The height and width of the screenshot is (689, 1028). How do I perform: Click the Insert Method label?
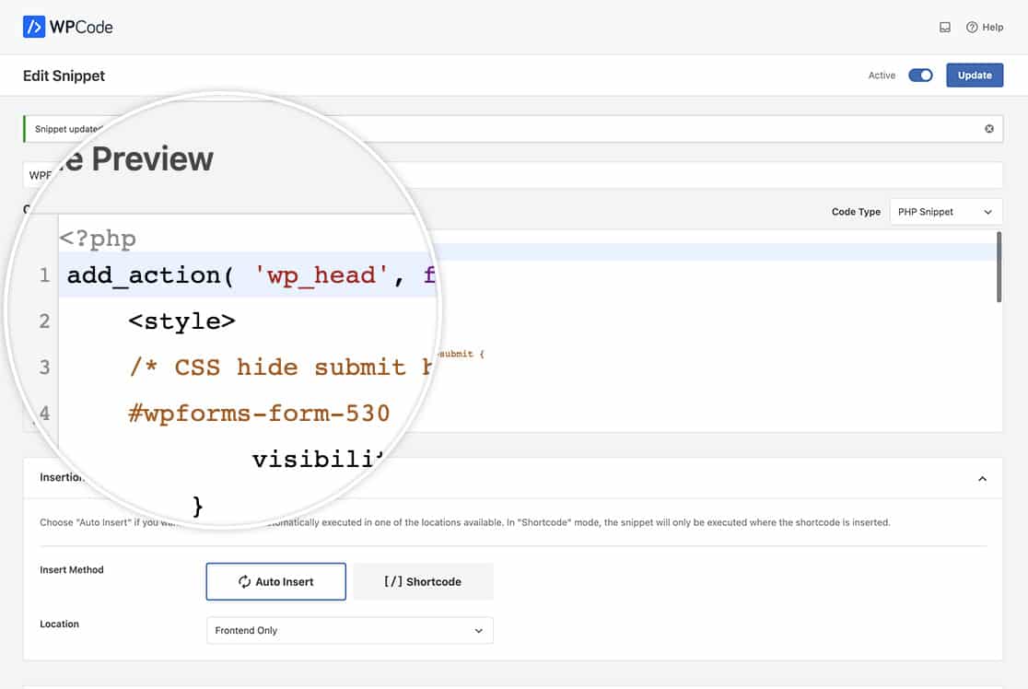(72, 569)
